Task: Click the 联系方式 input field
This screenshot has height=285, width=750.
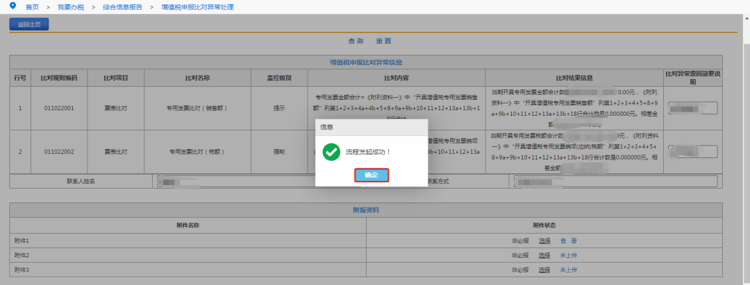Action: coord(615,182)
